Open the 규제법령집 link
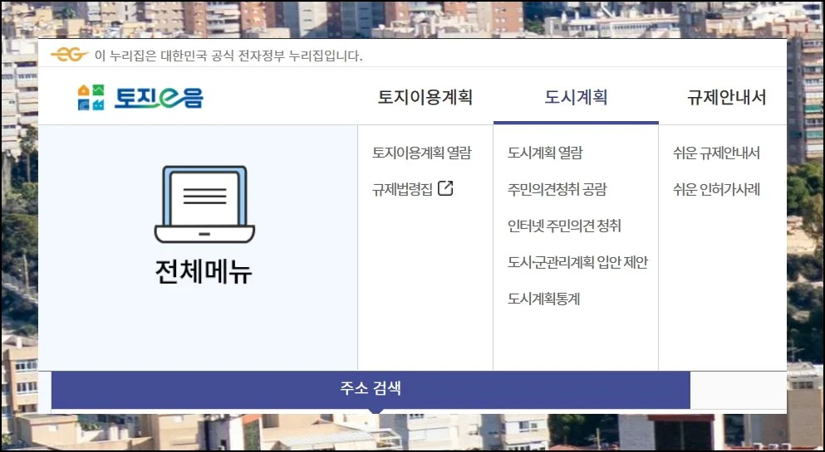Image resolution: width=825 pixels, height=452 pixels. (x=403, y=189)
